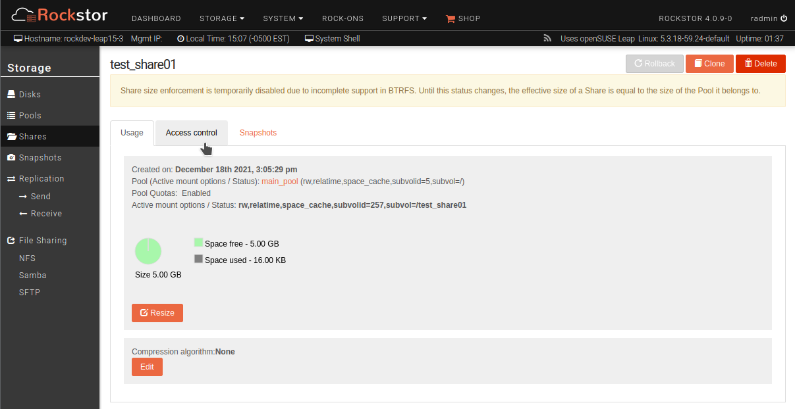Go to the DASHBOARD menu item

tap(156, 18)
